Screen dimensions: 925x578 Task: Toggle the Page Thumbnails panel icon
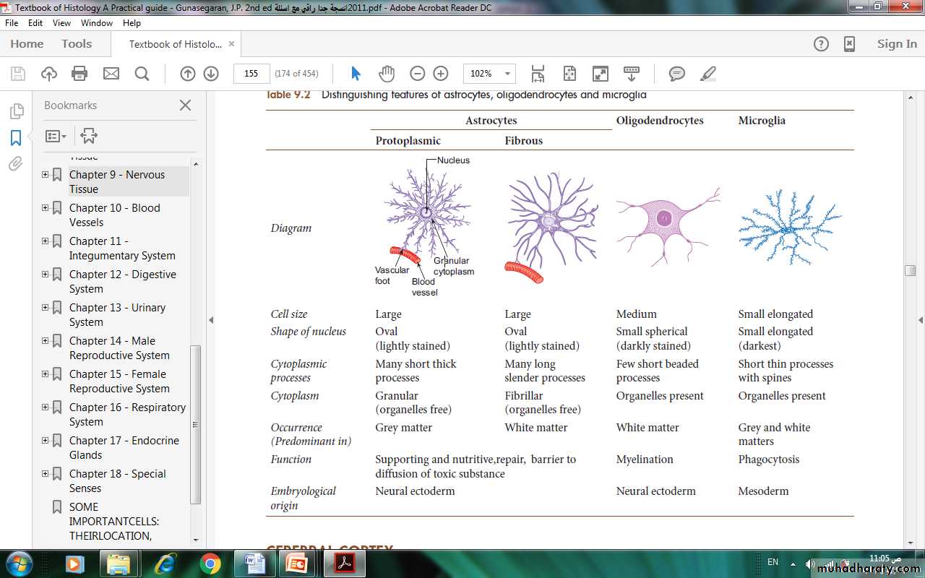(16, 111)
